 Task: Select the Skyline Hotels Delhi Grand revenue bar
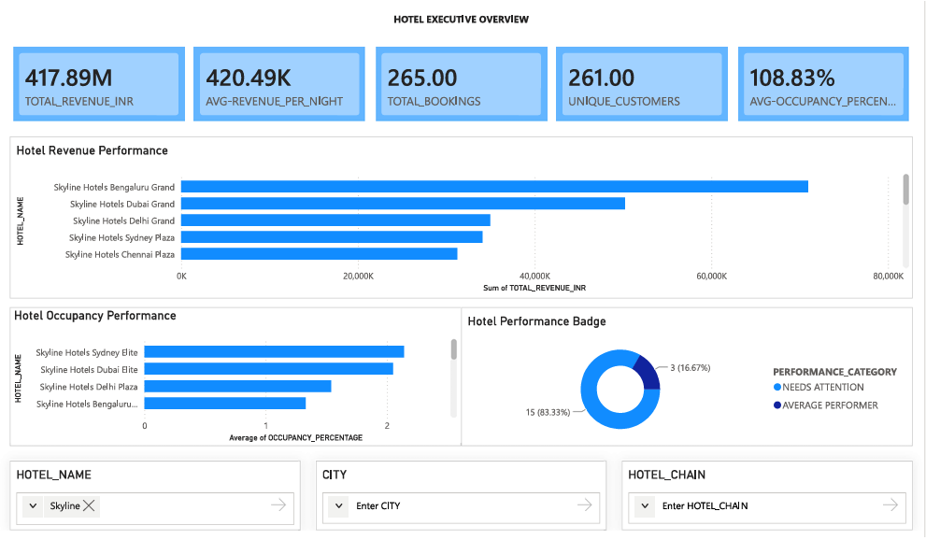tap(335, 220)
